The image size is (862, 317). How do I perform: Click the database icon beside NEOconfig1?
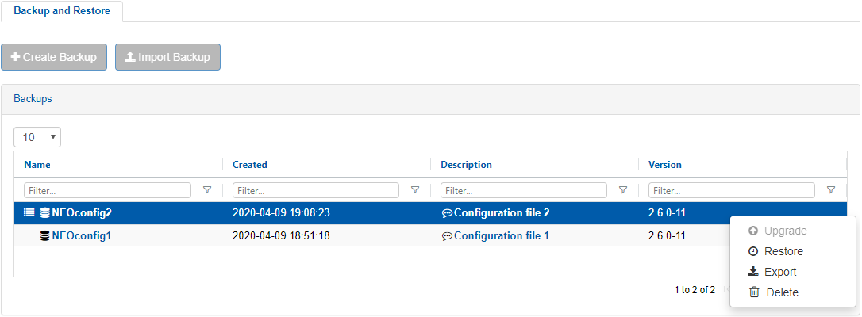(x=45, y=235)
